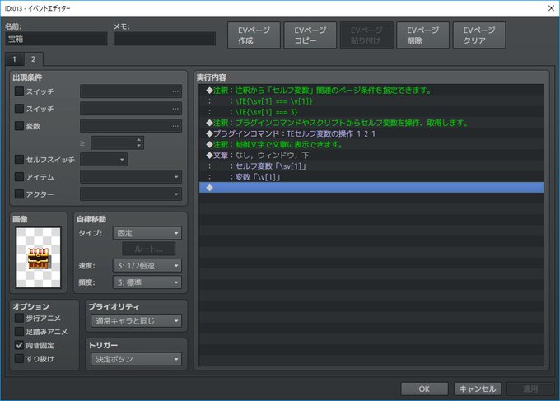Click the EVページコピー button
Screen dimensions: 560x401
310,35
